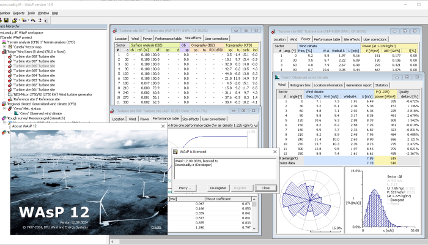Click scroll-down arrow of Thrust coefficient table
This screenshot has width=428, height=245.
click(254, 228)
